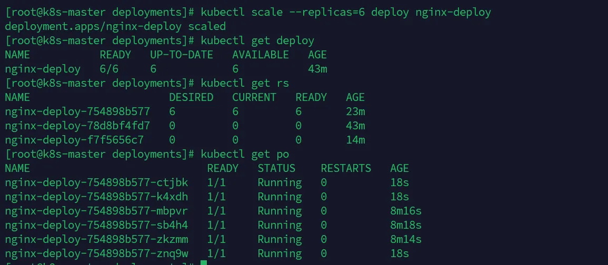
Task: Click the green terminal cursor block
Action: (204, 262)
